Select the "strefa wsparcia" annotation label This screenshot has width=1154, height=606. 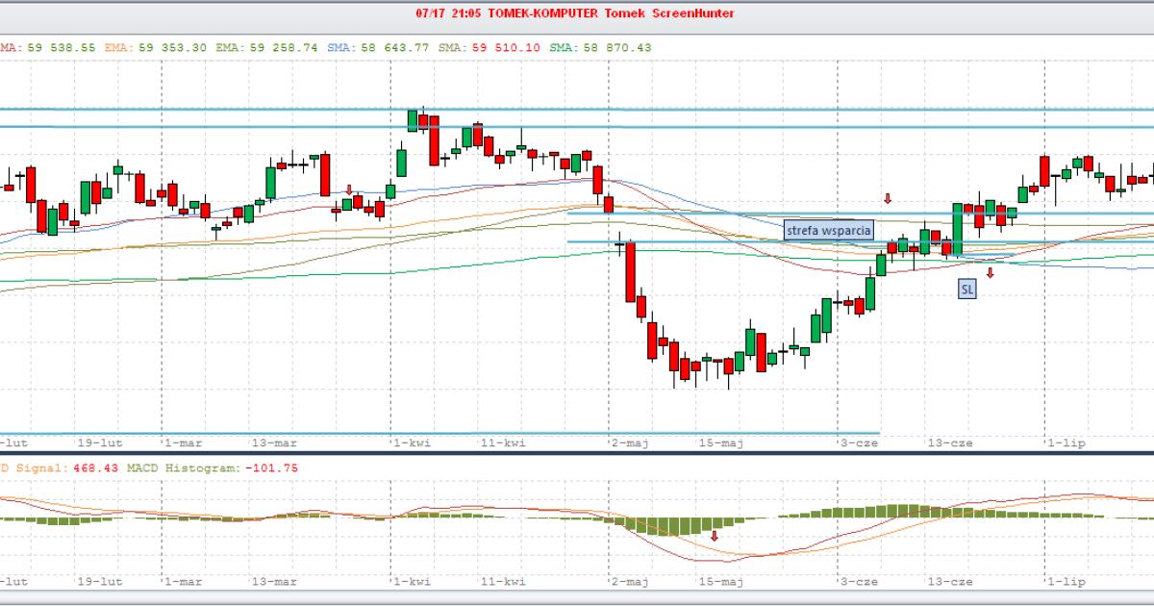[x=828, y=230]
